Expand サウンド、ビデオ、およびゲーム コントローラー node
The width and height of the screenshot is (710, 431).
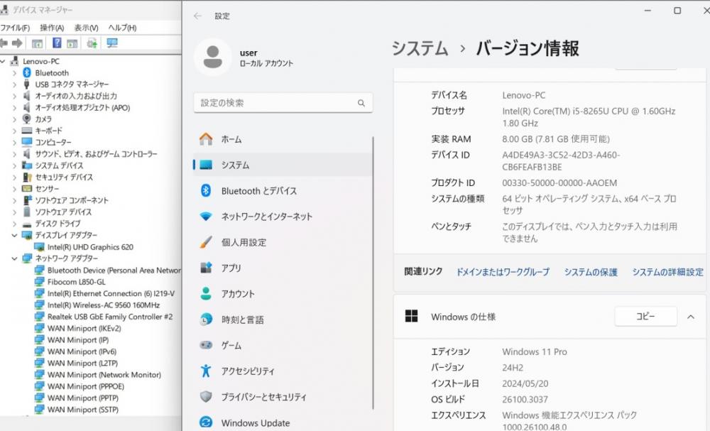pos(14,154)
